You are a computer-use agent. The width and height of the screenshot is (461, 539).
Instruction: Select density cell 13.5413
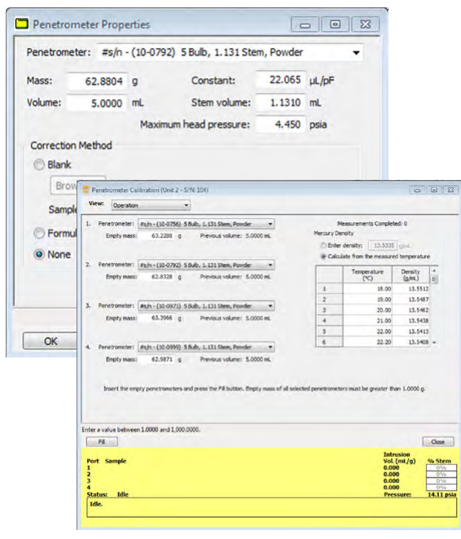[x=411, y=331]
